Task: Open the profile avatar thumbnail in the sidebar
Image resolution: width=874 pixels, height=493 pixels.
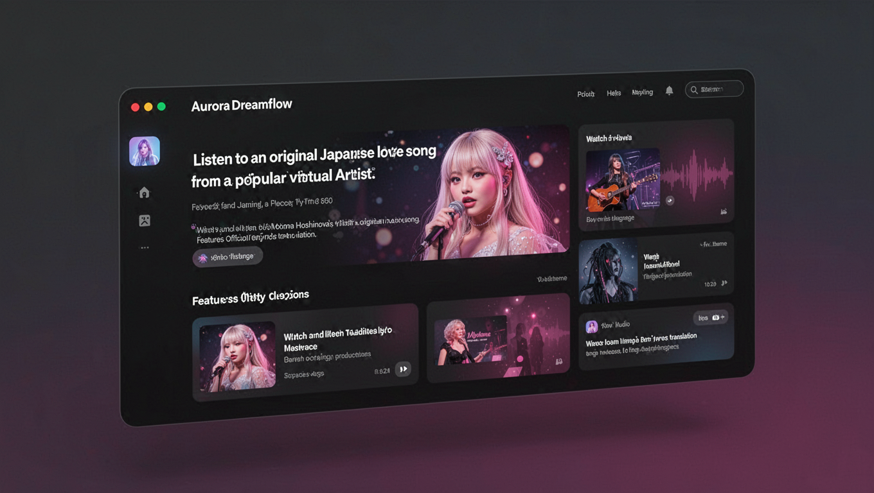Action: pyautogui.click(x=145, y=151)
